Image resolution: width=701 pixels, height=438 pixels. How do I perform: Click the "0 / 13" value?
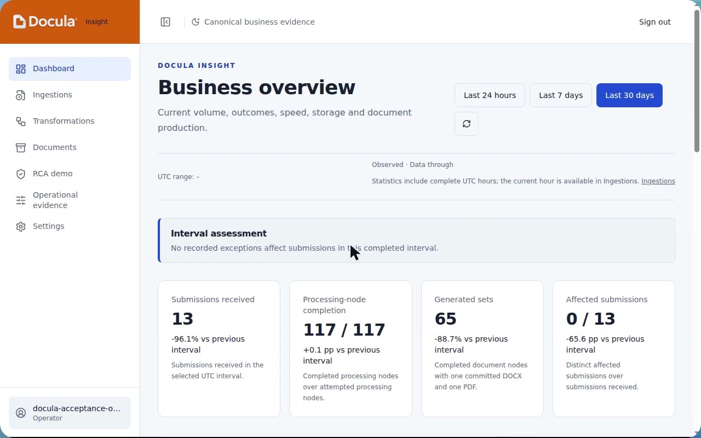[x=590, y=319]
